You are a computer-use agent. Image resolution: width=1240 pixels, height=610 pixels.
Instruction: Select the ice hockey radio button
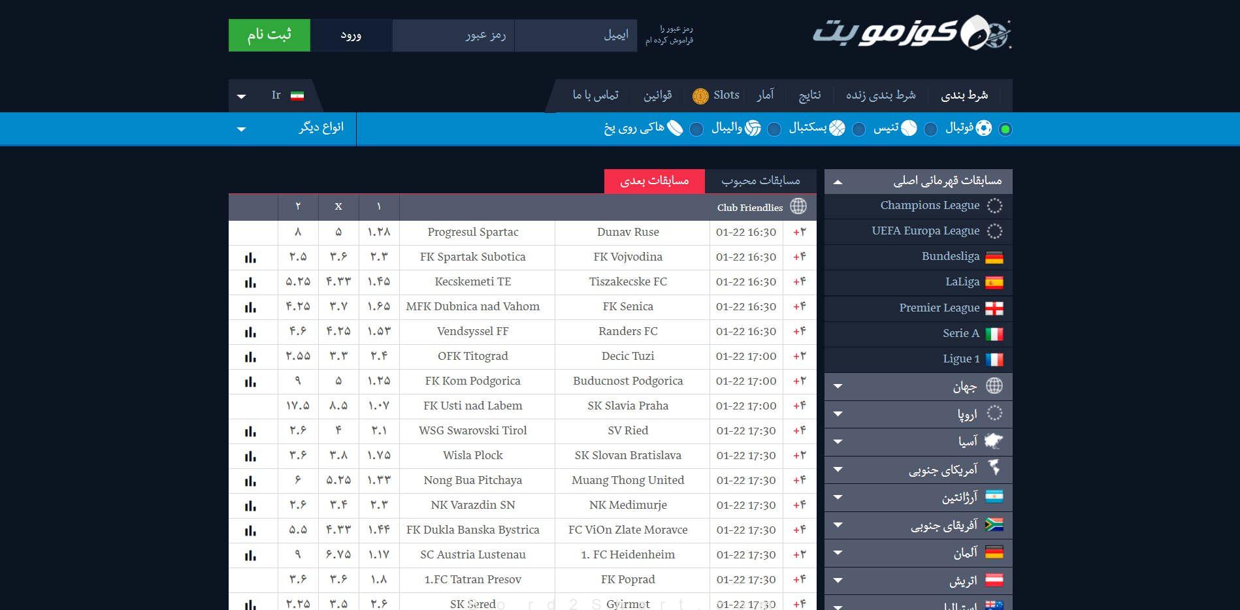click(x=696, y=129)
